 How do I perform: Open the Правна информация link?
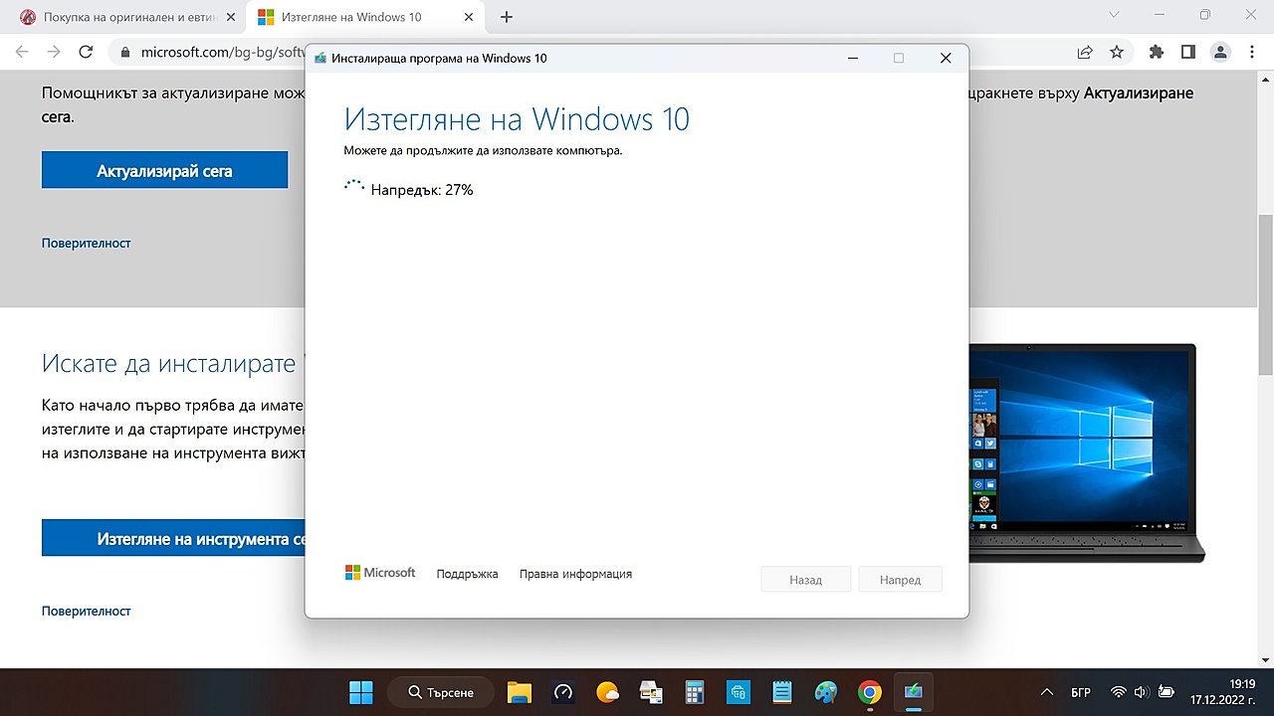(575, 574)
